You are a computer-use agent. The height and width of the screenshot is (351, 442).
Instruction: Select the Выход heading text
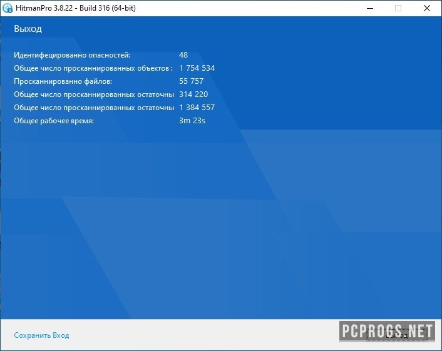pyautogui.click(x=28, y=29)
